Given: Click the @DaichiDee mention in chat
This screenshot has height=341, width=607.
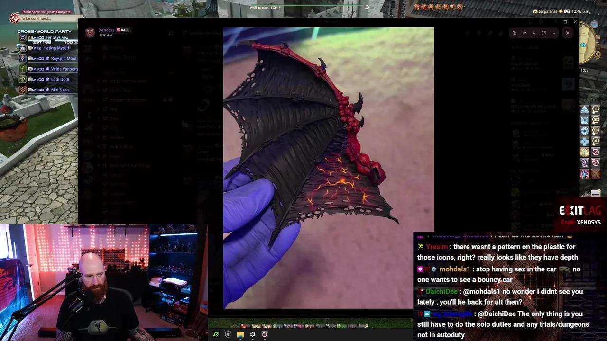Looking at the screenshot, I should 497,314.
